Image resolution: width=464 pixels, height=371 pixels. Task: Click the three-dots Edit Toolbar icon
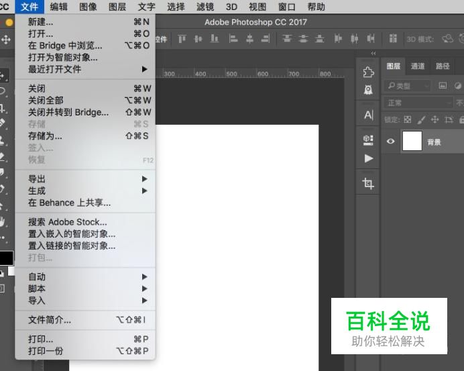pos(3,237)
